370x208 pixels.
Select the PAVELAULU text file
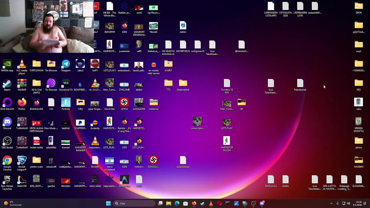[271, 181]
